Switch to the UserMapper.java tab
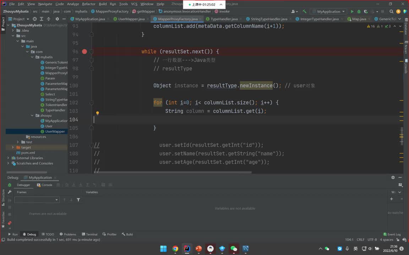Viewport: 409px width, 255px height. (x=131, y=19)
